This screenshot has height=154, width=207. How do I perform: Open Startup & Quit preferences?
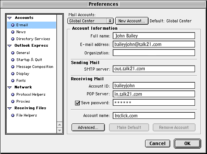(29, 60)
